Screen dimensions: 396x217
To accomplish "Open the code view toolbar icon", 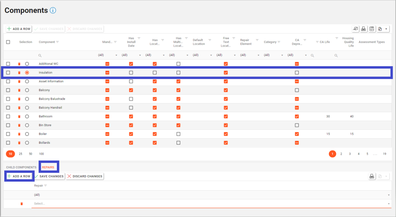I will pyautogui.click(x=372, y=29).
